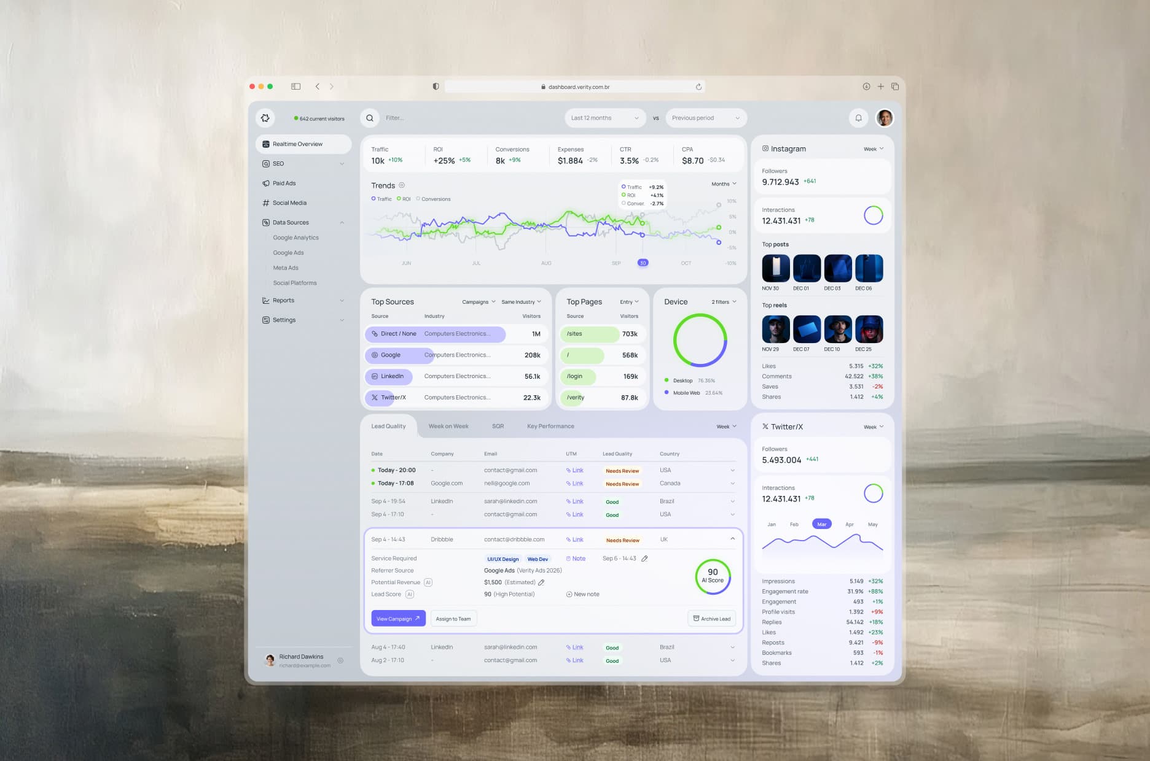The height and width of the screenshot is (761, 1150).
Task: Click the 30 marker on Trends timeline
Action: 643,263
